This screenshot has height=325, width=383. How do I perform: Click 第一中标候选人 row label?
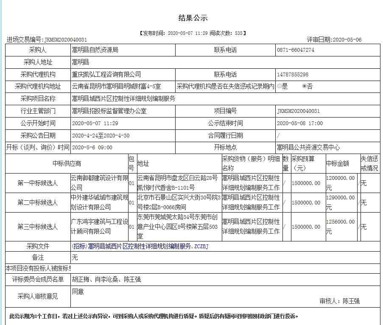point(38,183)
